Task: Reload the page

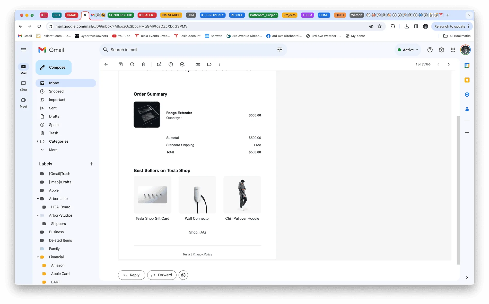Action: [x=39, y=26]
